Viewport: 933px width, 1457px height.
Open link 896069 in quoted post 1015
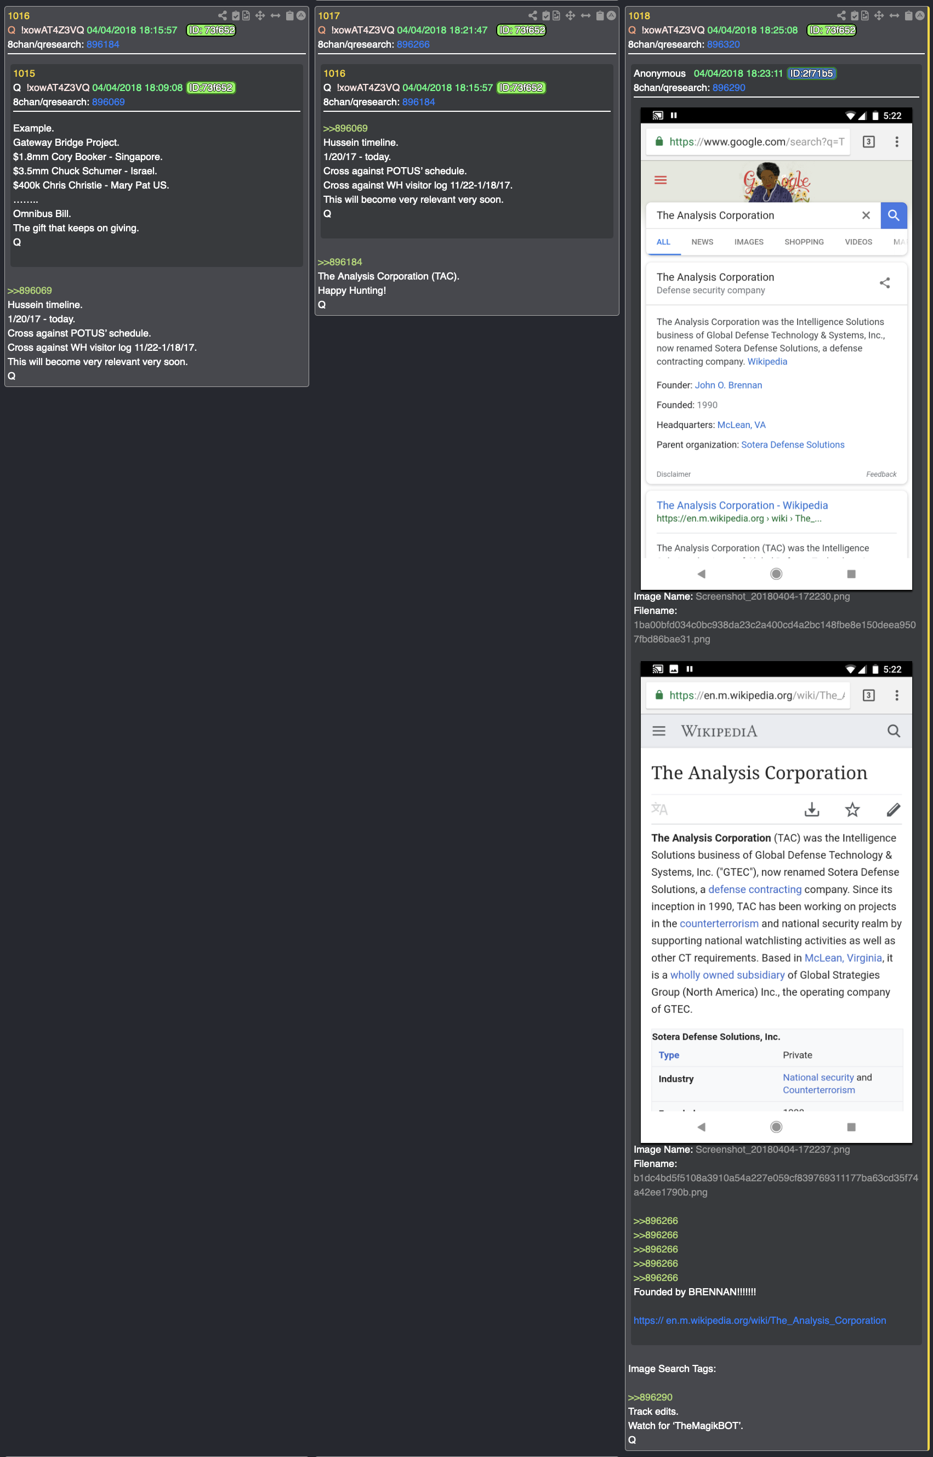pyautogui.click(x=108, y=102)
